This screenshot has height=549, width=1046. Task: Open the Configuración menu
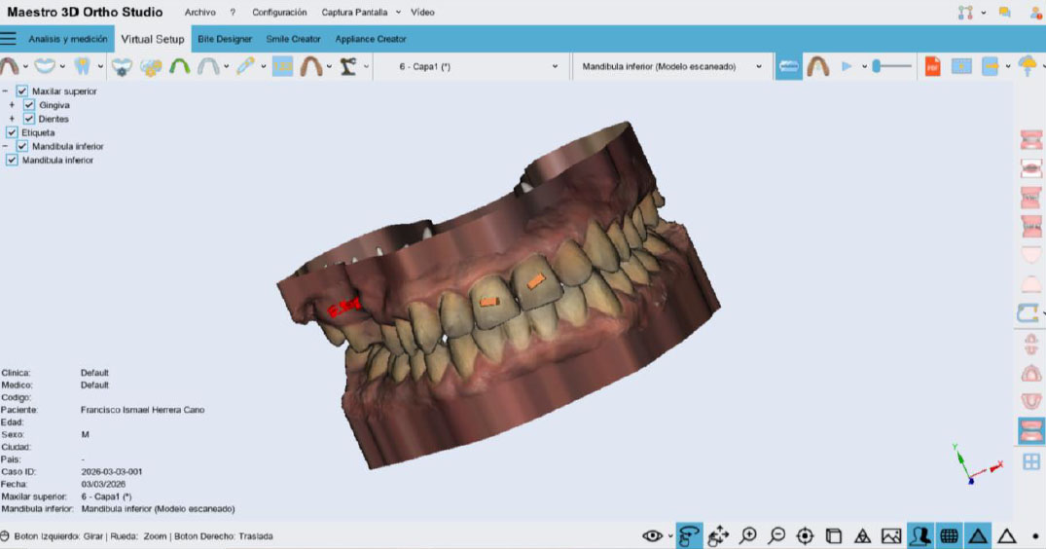279,12
